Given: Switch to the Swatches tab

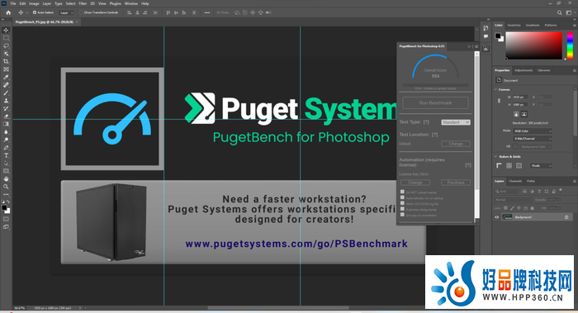Looking at the screenshot, I should point(514,25).
